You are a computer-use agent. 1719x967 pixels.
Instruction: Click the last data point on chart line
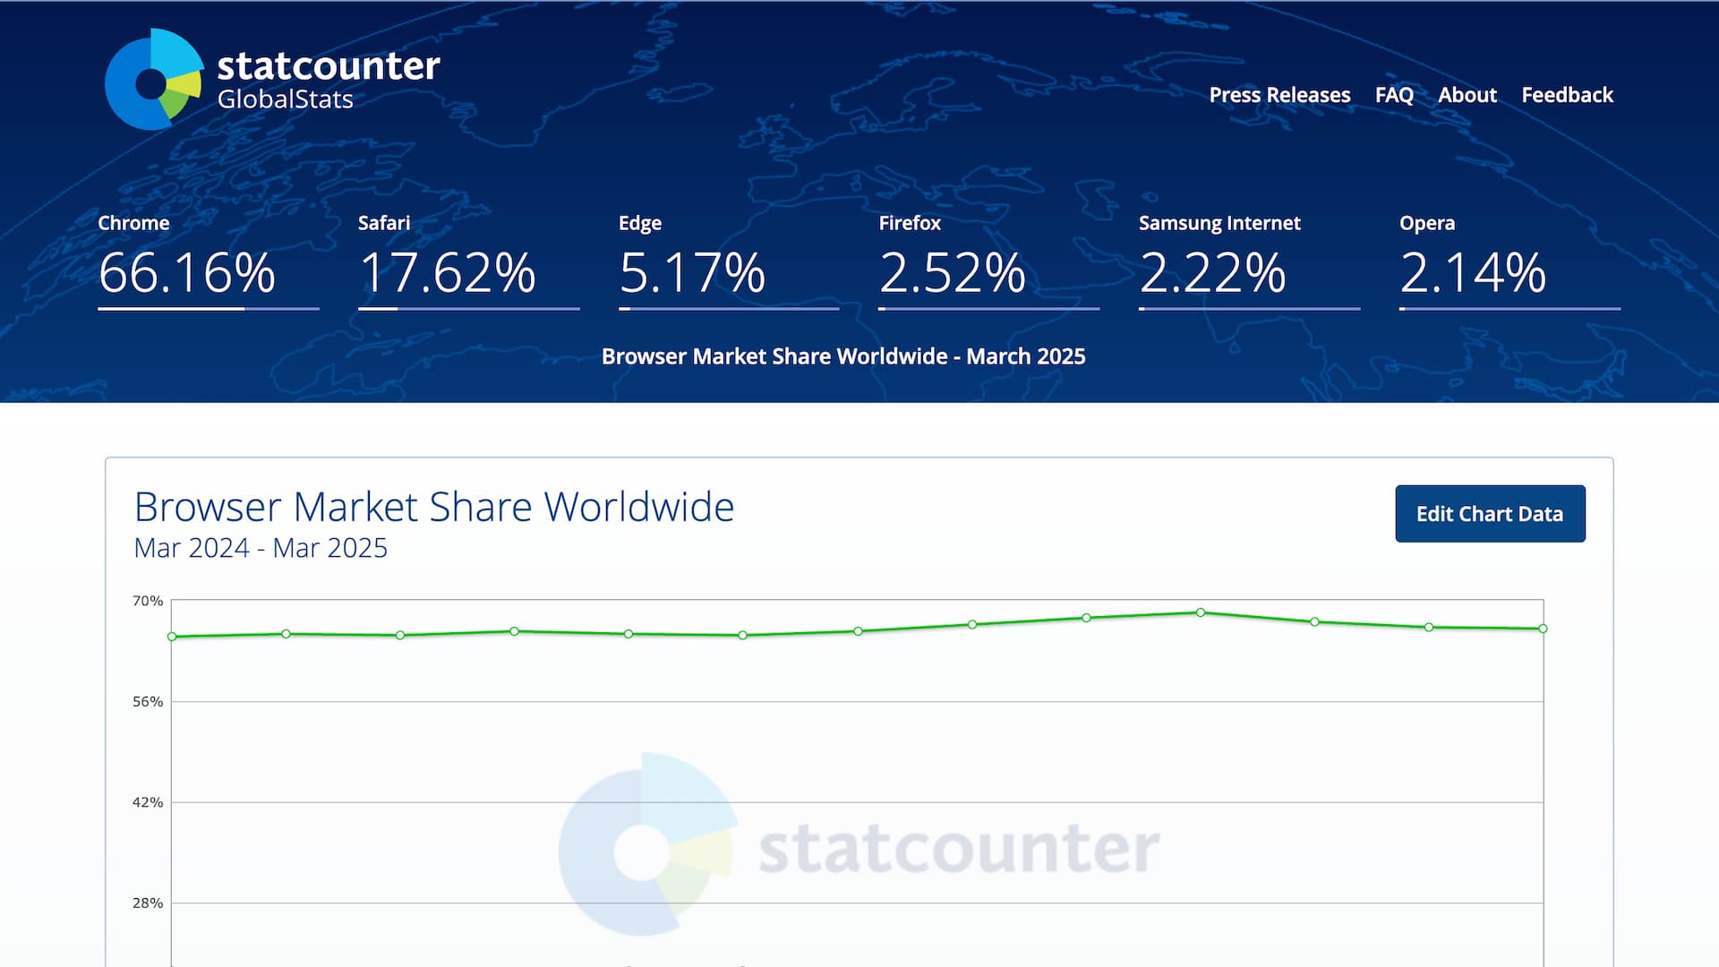point(1543,629)
